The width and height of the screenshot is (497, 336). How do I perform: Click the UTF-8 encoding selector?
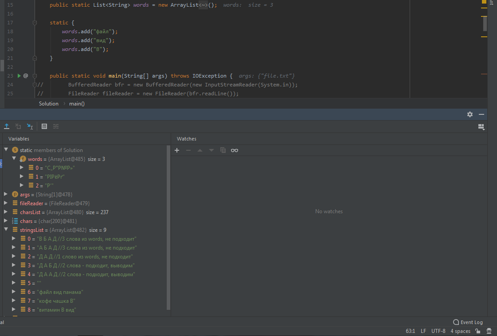click(x=438, y=331)
